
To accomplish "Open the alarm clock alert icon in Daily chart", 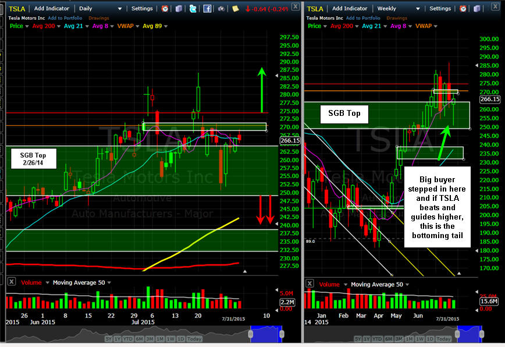I will 165,9.
